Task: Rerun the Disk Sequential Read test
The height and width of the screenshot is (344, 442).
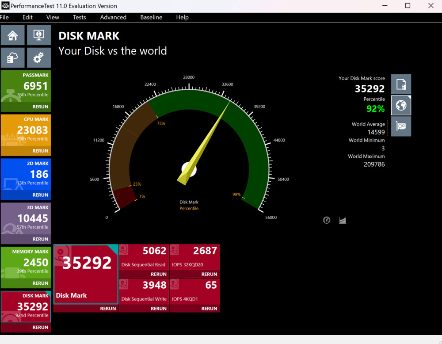Action: pyautogui.click(x=158, y=274)
